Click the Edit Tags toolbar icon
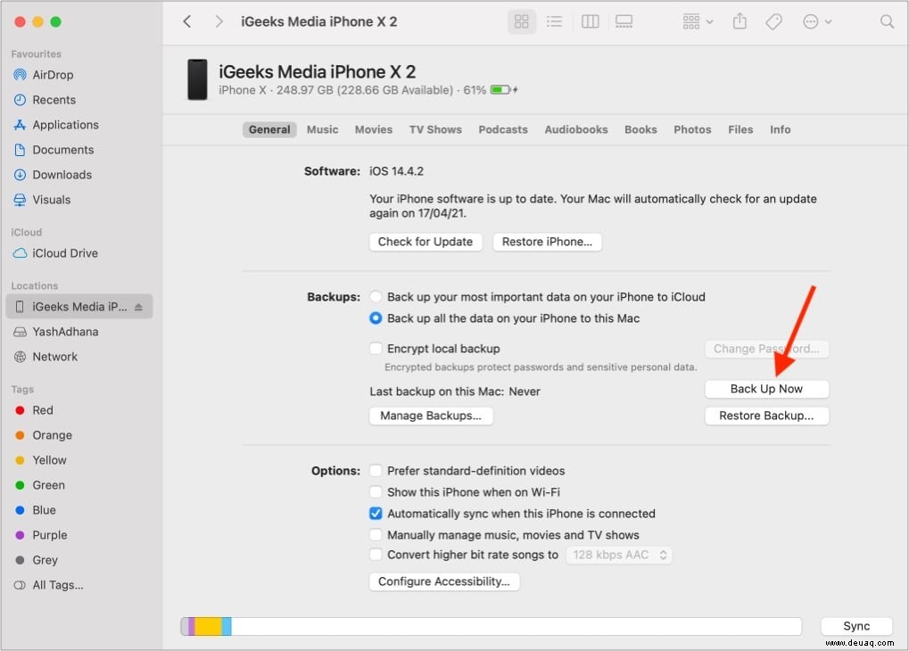 point(773,21)
